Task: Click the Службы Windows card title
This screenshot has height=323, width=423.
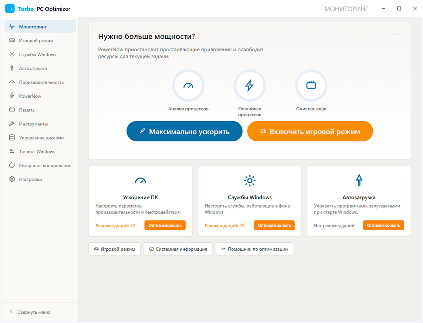Action: (250, 197)
